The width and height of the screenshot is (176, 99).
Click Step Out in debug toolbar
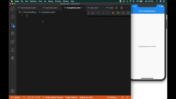[108, 13]
